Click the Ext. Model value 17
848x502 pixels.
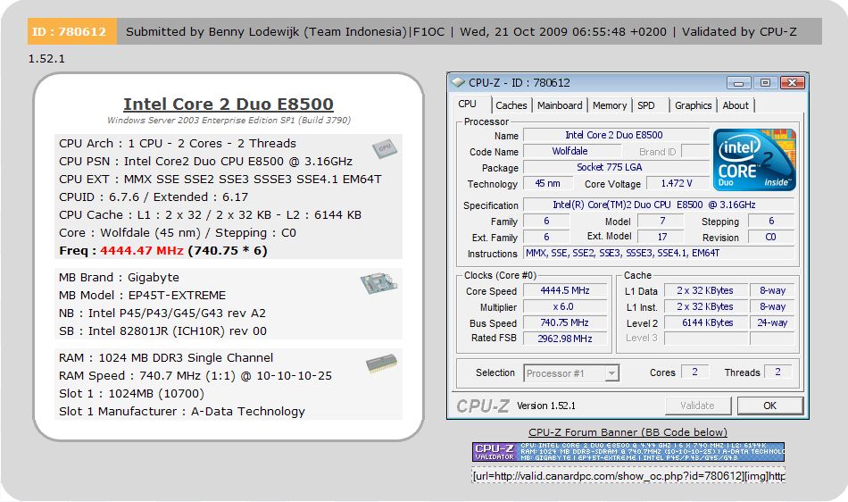point(661,237)
